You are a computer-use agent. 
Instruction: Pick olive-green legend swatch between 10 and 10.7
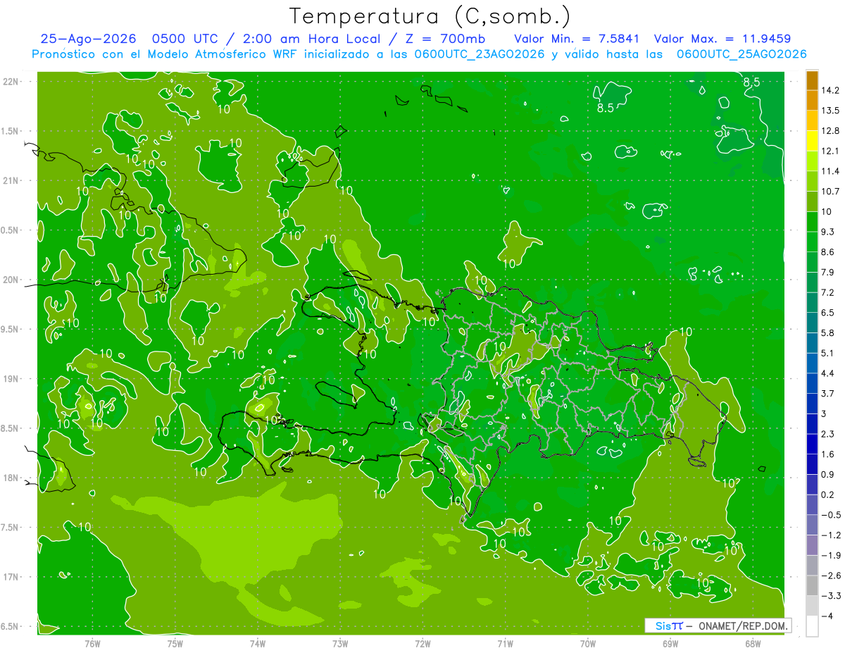pos(812,201)
